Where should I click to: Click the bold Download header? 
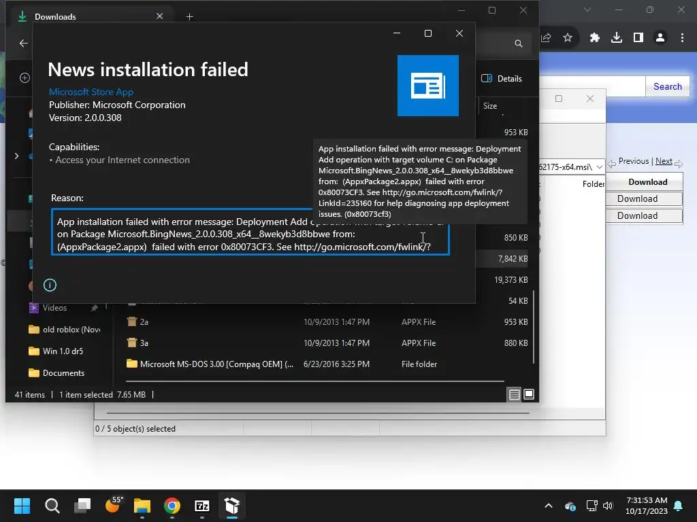click(648, 182)
